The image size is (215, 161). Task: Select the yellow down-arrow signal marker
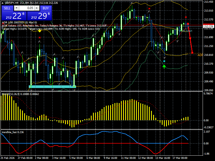point(40,31)
